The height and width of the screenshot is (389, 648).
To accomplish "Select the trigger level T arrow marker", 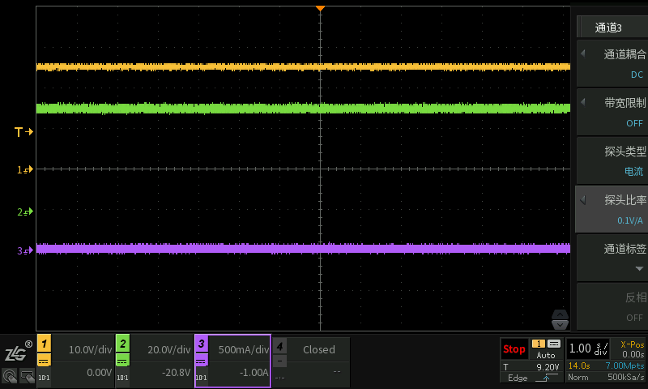I will coord(23,132).
